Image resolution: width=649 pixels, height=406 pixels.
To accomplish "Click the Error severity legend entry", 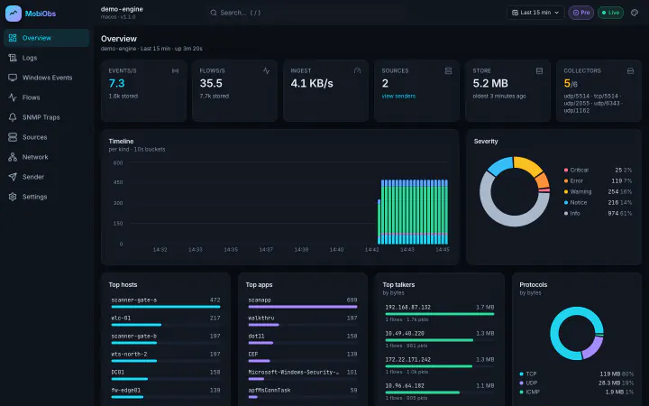I will (x=598, y=180).
